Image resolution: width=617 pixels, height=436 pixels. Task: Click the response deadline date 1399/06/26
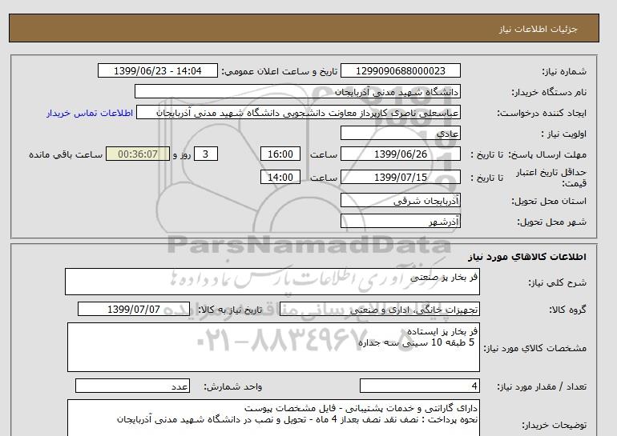[400, 154]
